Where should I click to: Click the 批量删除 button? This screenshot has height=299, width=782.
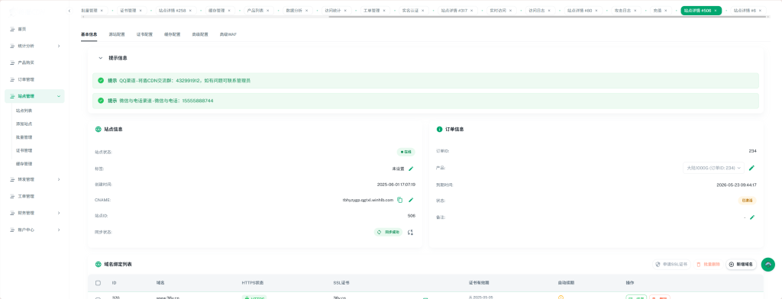(x=708, y=265)
